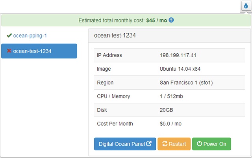Power On the droplet
This screenshot has width=252, height=158.
pos(211,144)
